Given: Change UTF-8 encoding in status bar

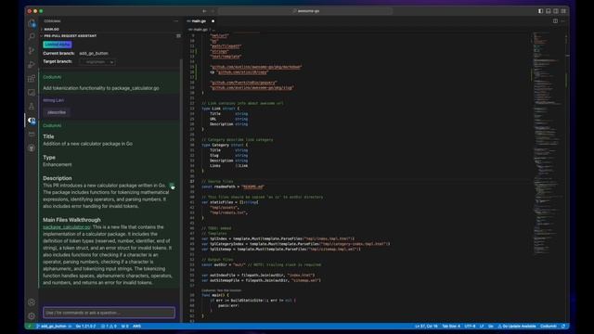Looking at the screenshot, I should (x=470, y=326).
